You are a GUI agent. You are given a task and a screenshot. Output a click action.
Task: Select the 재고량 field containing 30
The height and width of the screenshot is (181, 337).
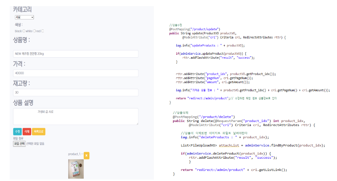(76, 92)
